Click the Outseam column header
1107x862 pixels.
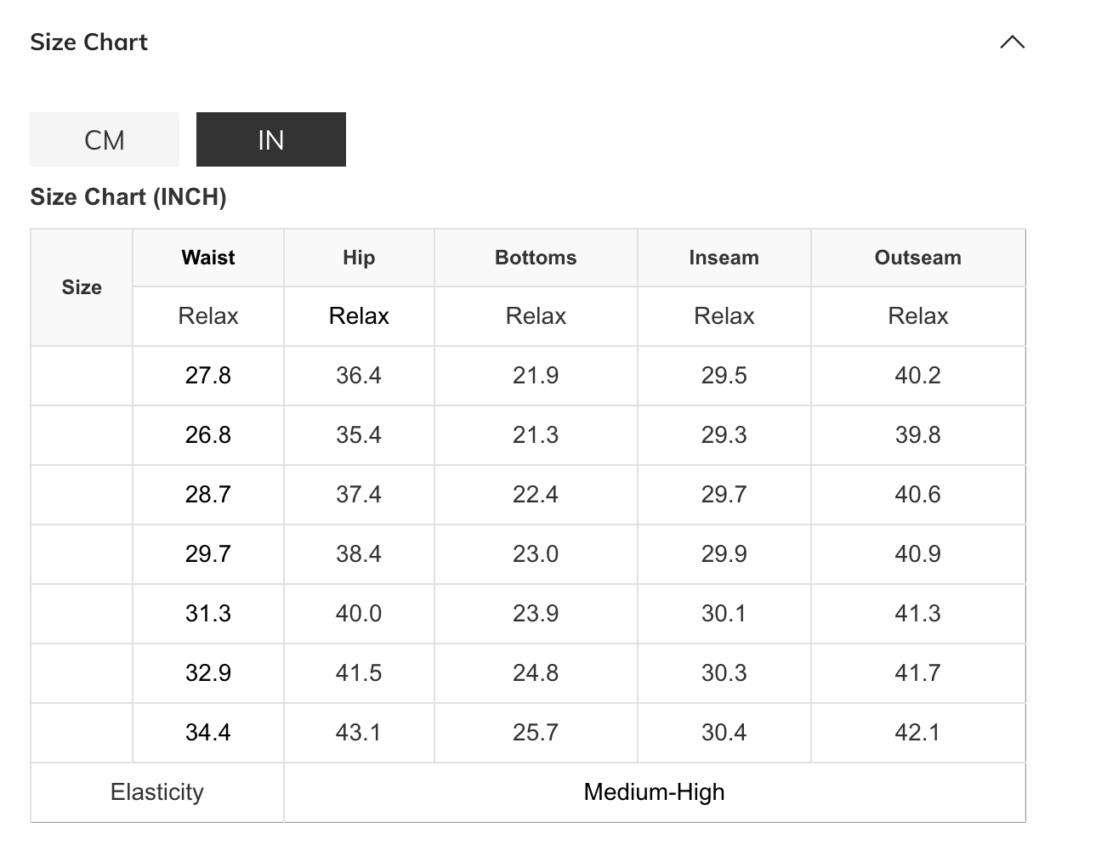[917, 258]
